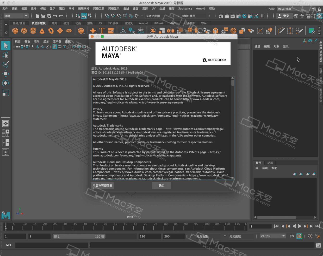Open the Maya 经典 workspace dropdown
Image resolution: width=323 pixels, height=256 pixels.
click(296, 9)
